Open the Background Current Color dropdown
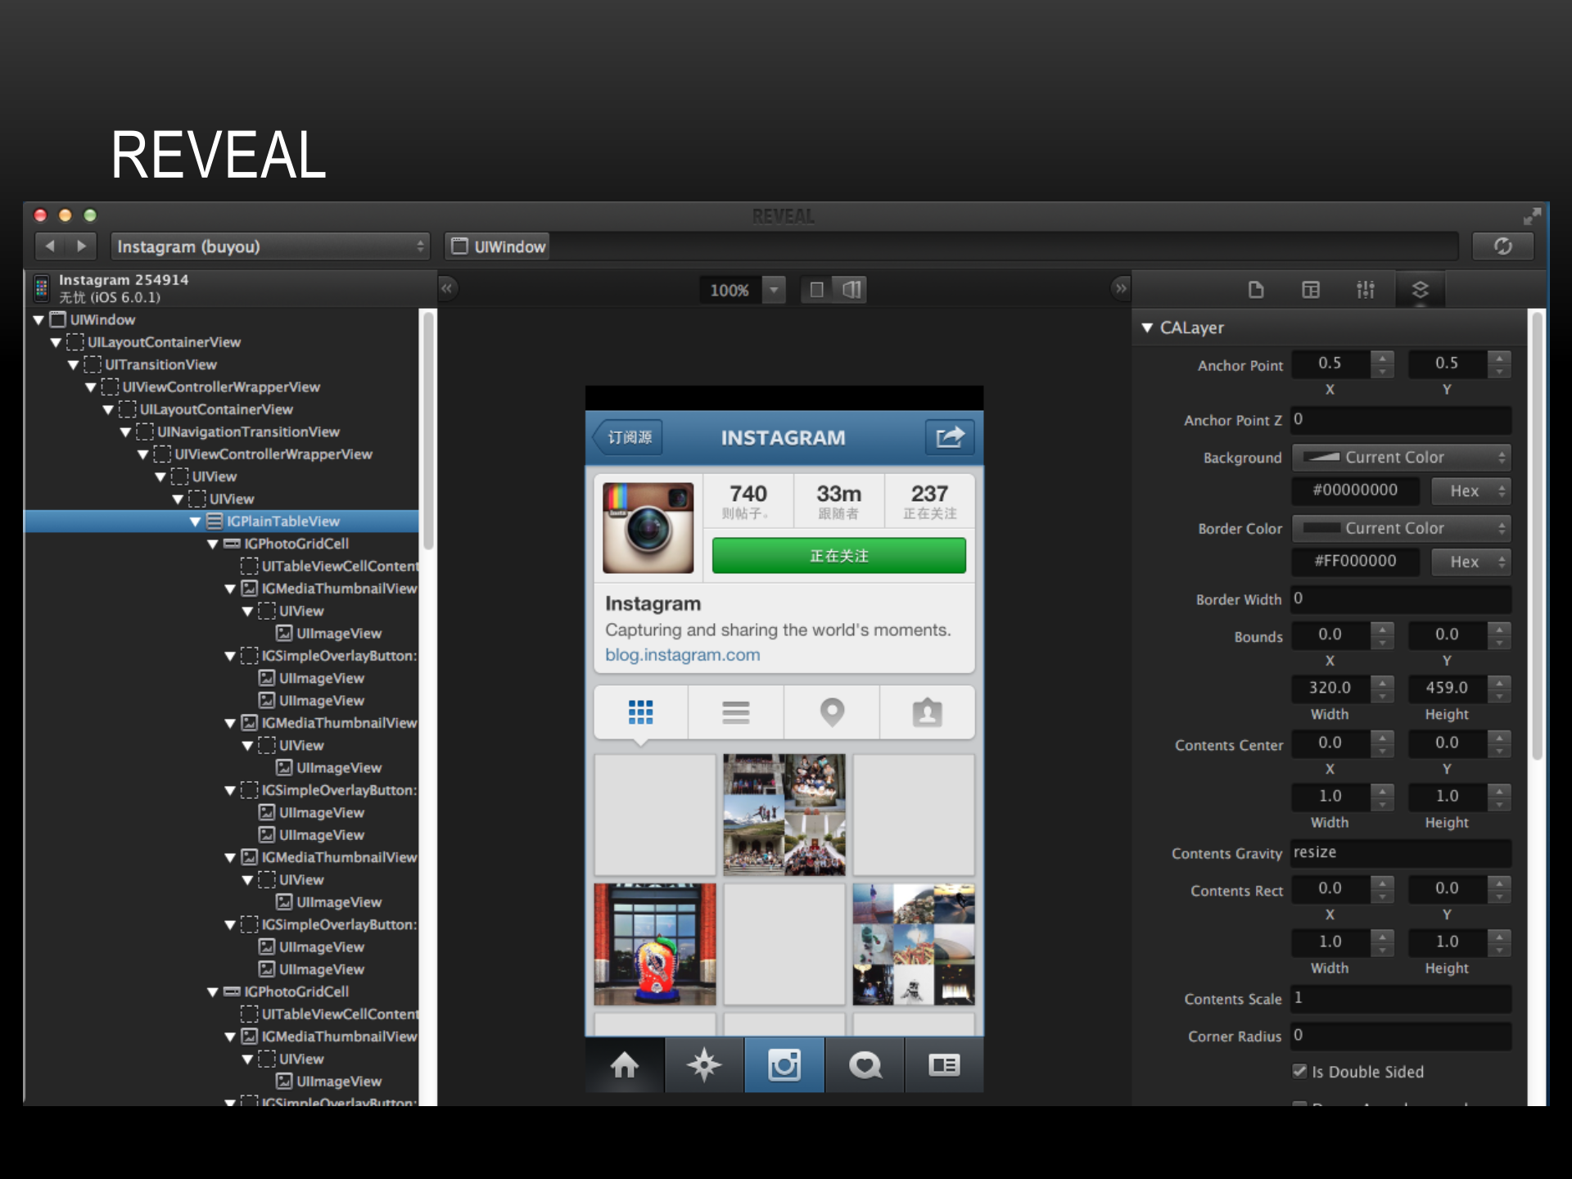The image size is (1572, 1179). pyautogui.click(x=1401, y=458)
